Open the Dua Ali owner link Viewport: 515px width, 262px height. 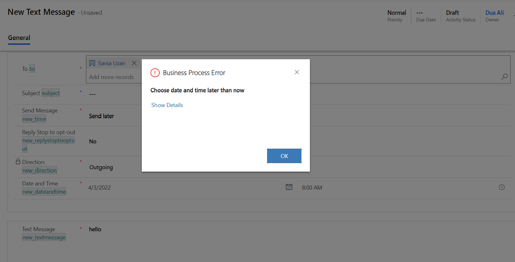tap(494, 13)
